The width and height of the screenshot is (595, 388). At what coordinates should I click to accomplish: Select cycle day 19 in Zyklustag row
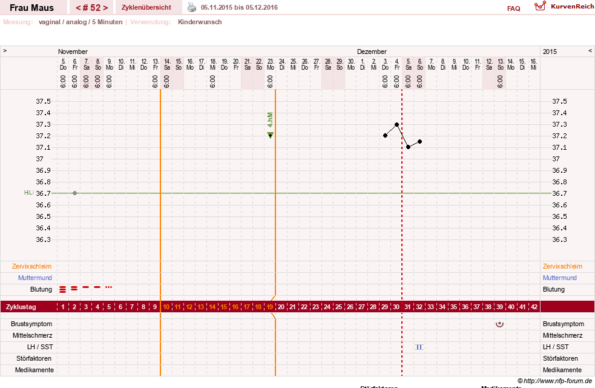tap(270, 307)
